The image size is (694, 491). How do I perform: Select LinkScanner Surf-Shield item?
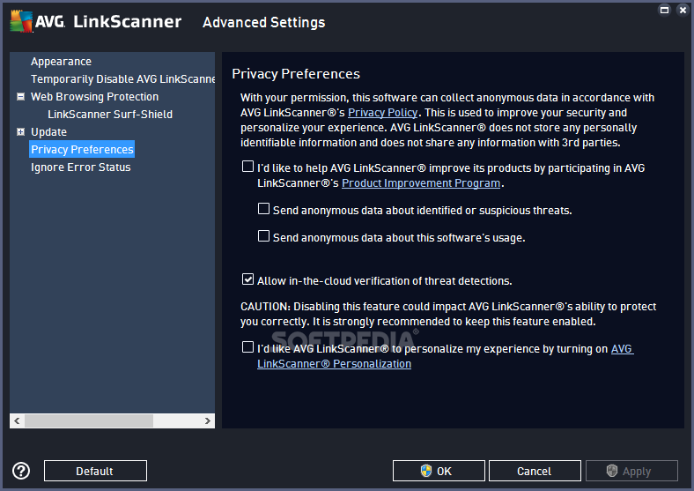[x=110, y=115]
